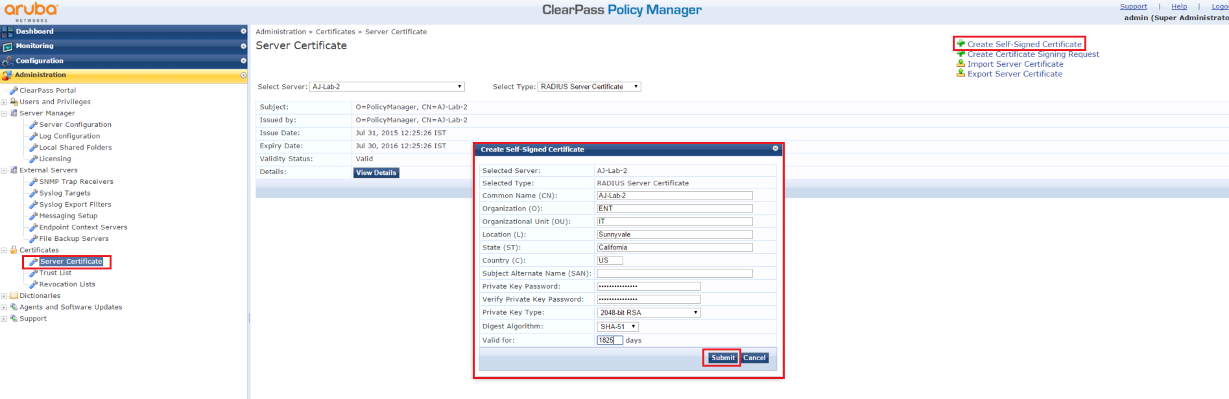Click the Dashboard panel icon

[x=7, y=32]
